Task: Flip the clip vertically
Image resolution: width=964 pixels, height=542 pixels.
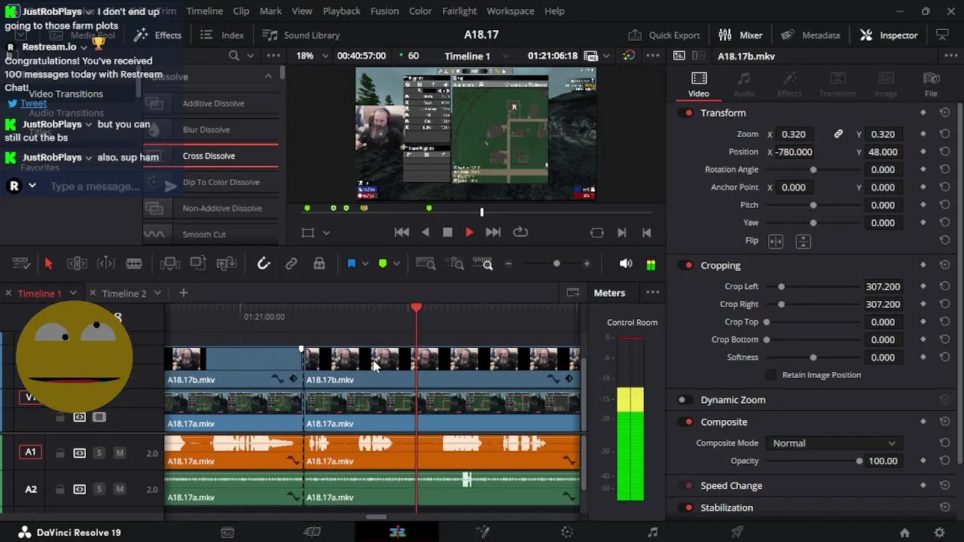Action: [x=803, y=241]
